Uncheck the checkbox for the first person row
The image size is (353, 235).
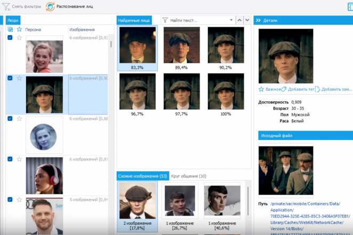click(11, 38)
